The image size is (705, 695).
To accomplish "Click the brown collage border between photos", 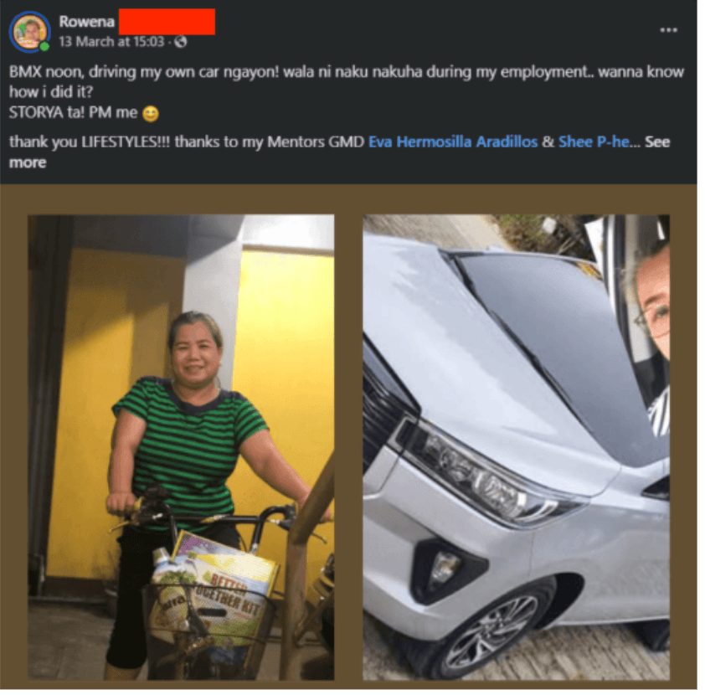I will click(348, 447).
